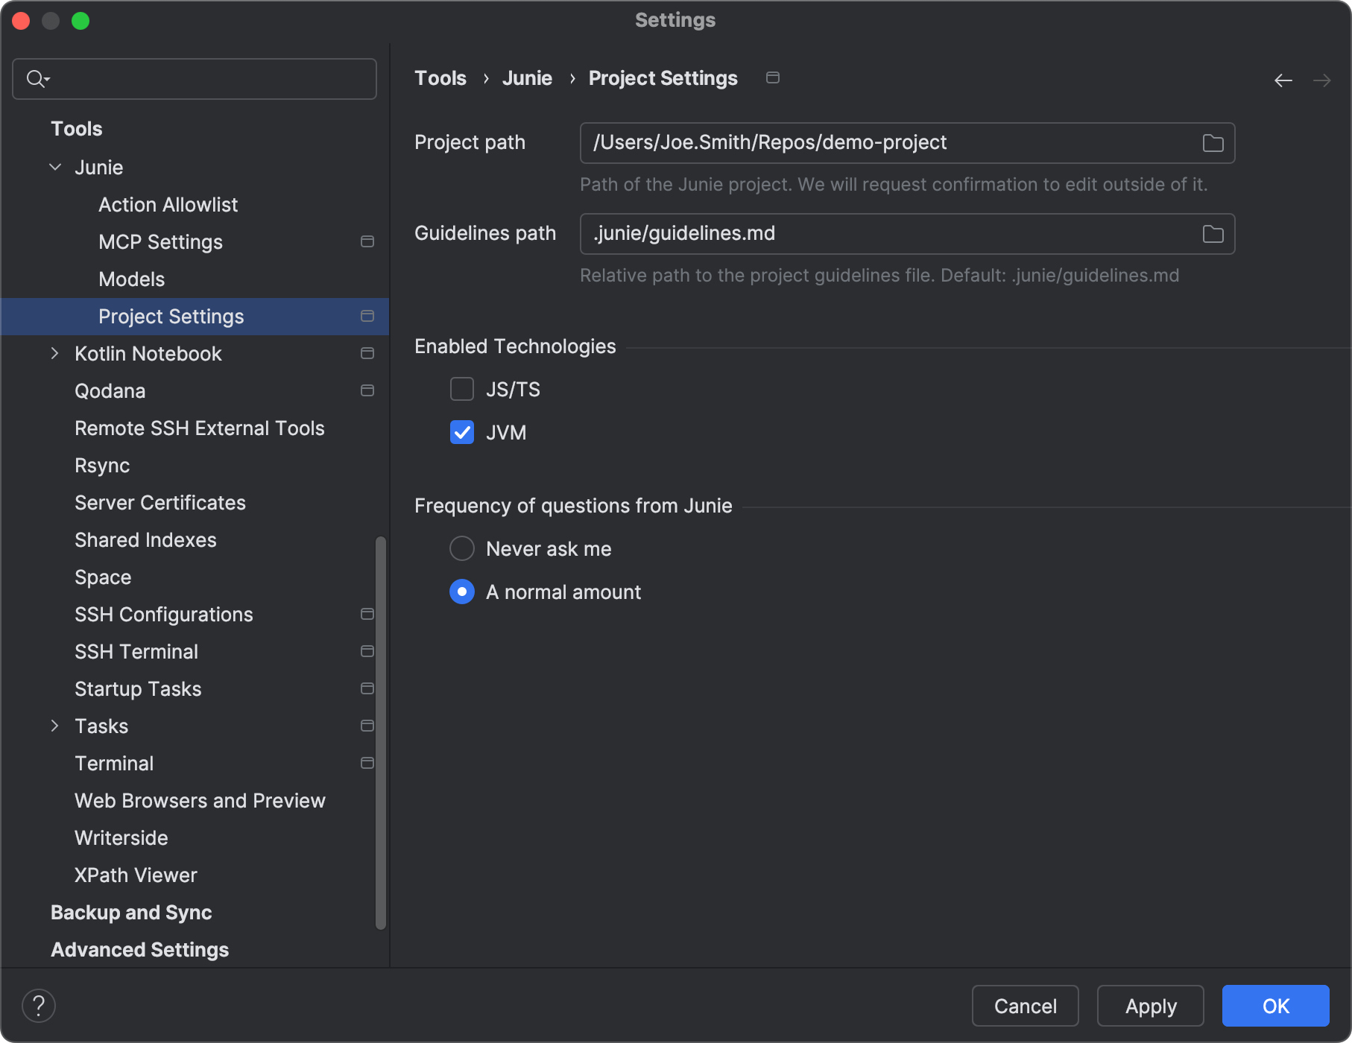Open Junie from the breadcrumb trail
1352x1043 pixels.
tap(528, 77)
